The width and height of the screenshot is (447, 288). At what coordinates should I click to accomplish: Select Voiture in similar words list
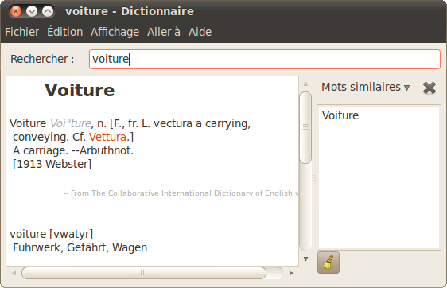pyautogui.click(x=340, y=115)
